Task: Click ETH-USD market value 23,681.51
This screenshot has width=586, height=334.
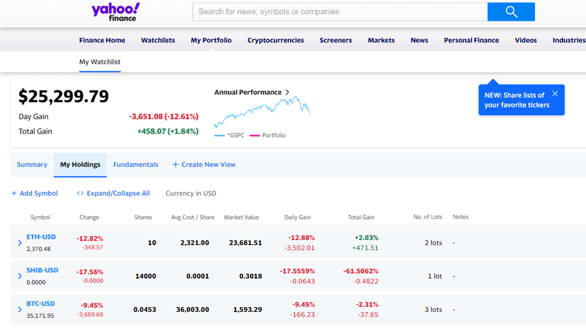Action: (246, 243)
